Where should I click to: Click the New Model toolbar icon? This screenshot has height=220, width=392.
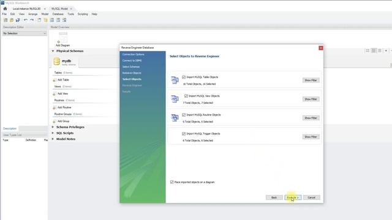coord(6,20)
